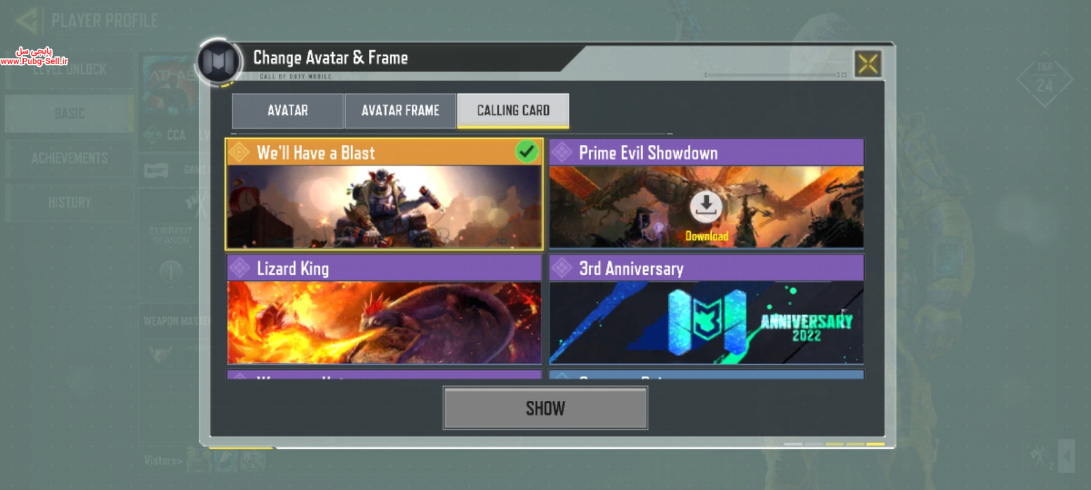The image size is (1091, 490).
Task: Close the Change Avatar & Frame dialog
Action: point(868,64)
